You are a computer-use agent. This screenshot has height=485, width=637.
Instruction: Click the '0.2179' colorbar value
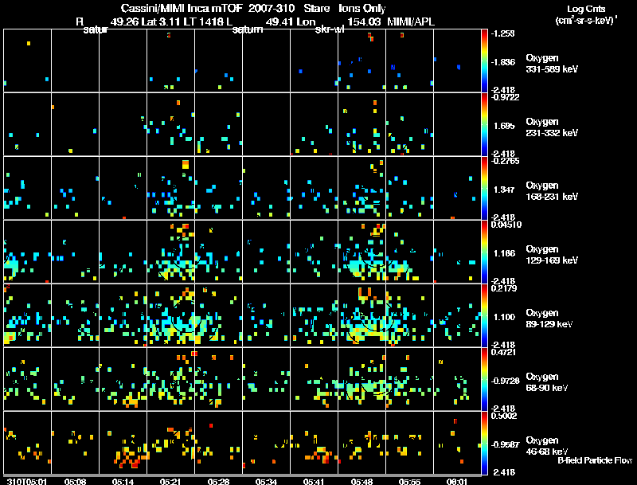tap(504, 288)
